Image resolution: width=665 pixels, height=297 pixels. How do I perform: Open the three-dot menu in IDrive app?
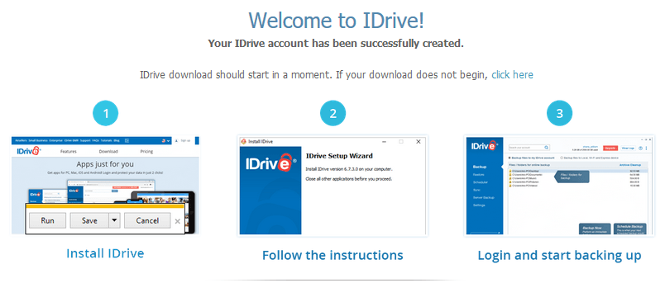coord(646,148)
